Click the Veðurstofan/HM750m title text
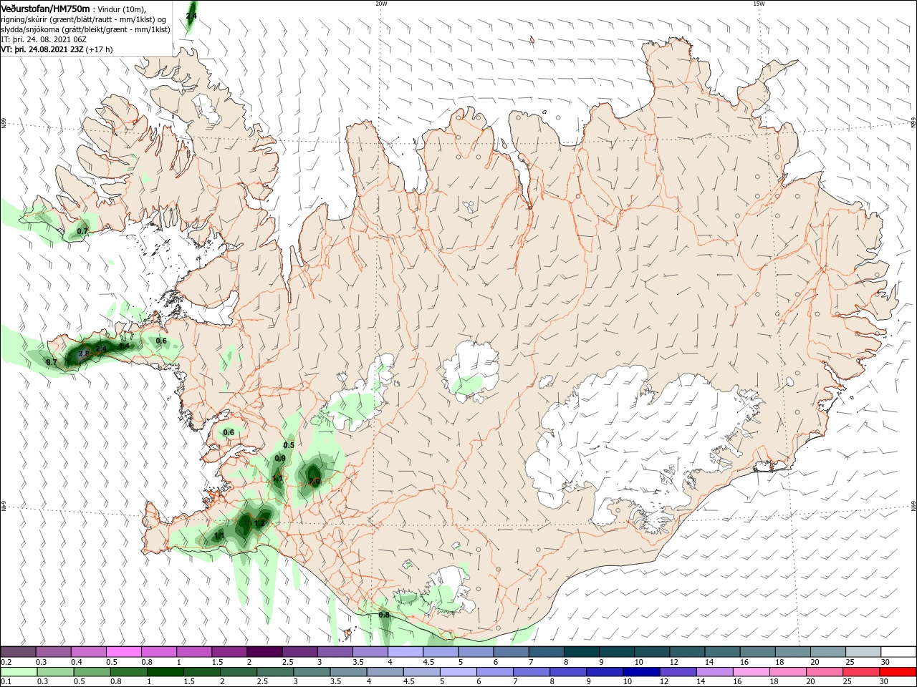 pos(45,8)
